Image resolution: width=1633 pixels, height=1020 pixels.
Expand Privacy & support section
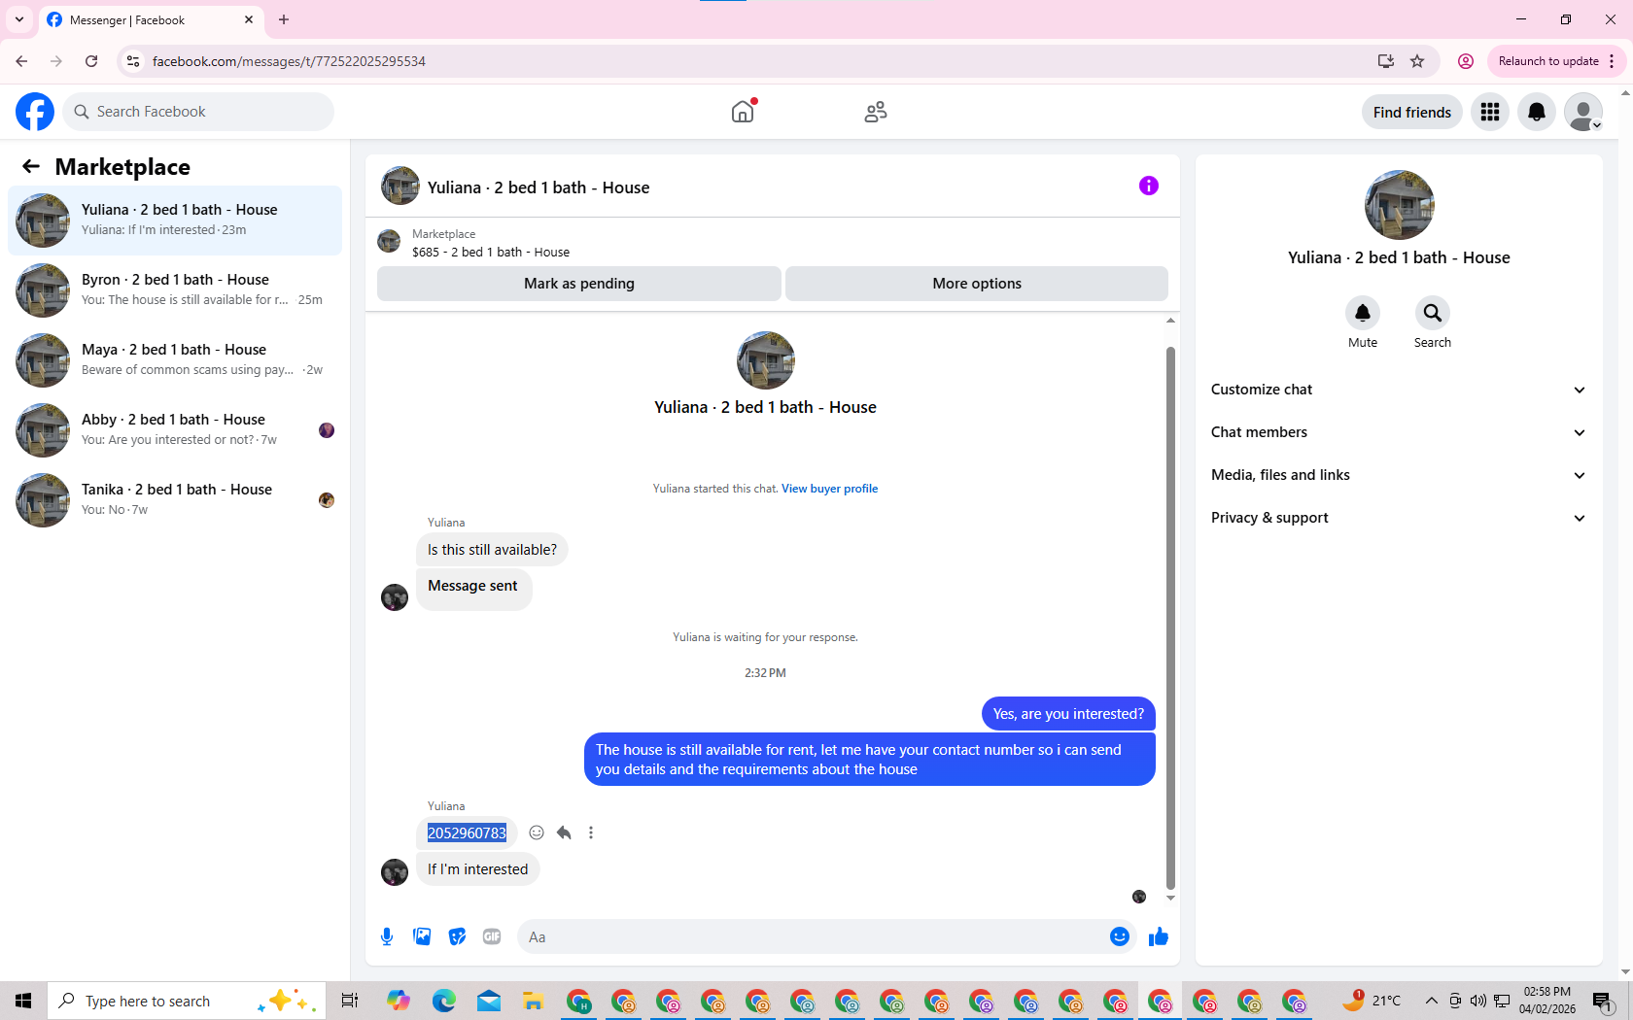click(x=1399, y=518)
